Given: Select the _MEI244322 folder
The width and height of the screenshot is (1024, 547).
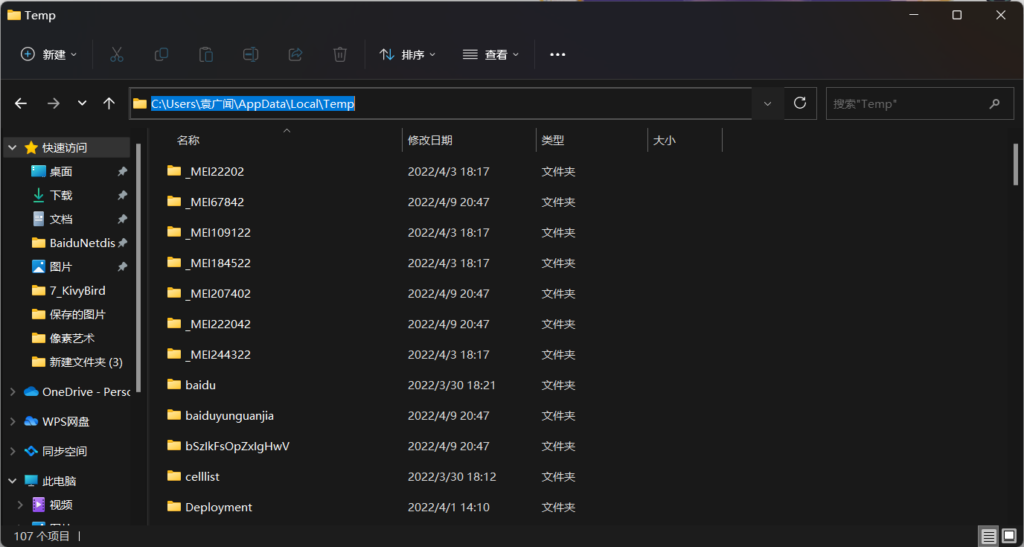Looking at the screenshot, I should coord(218,354).
